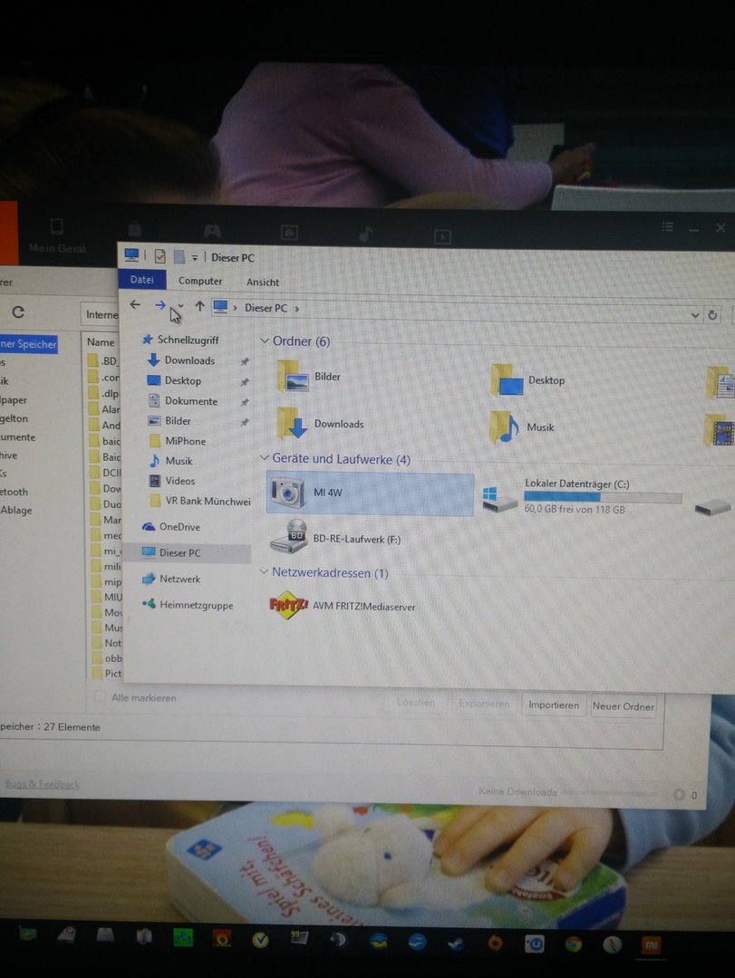Refresh the Dieser PC address bar

click(x=712, y=315)
